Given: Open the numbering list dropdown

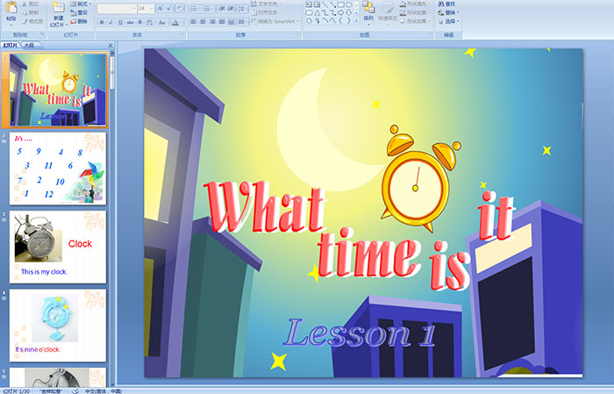Looking at the screenshot, I should coord(209,9).
